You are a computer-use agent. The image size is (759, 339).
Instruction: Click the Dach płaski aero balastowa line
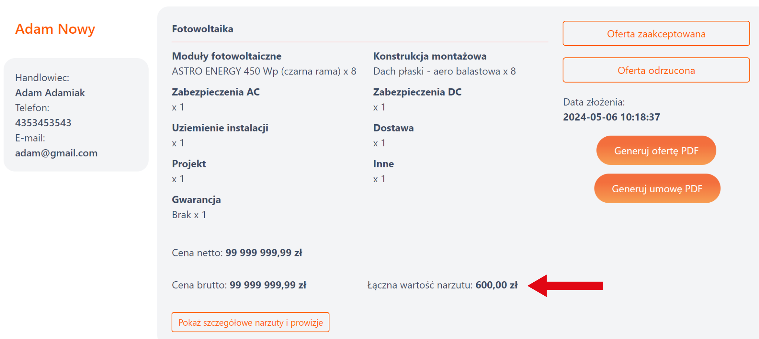[444, 71]
